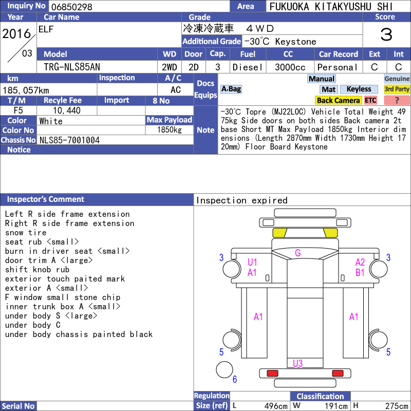Click the A2 B1 mark on right door
This screenshot has height=411, width=411.
point(360,267)
